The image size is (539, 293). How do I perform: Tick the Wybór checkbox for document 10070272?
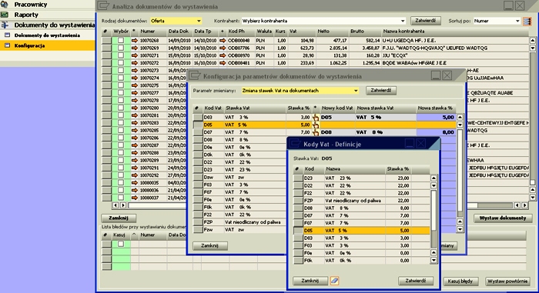(121, 63)
